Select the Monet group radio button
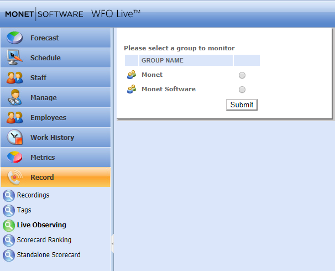The image size is (335, 271). click(242, 75)
